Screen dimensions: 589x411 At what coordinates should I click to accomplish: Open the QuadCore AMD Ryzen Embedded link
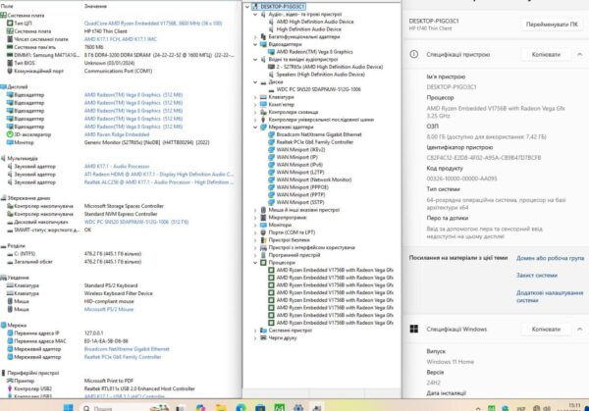[x=153, y=24]
